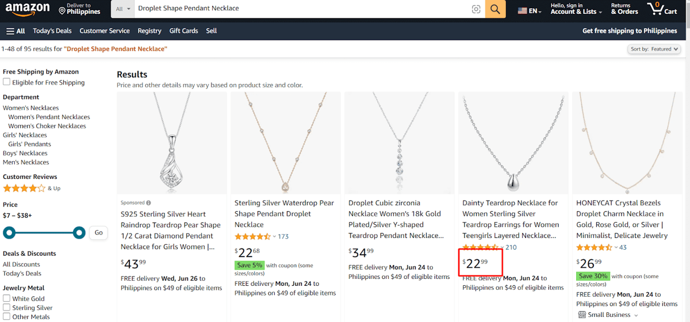Click the right price range slider handle
This screenshot has height=322, width=690.
click(79, 233)
